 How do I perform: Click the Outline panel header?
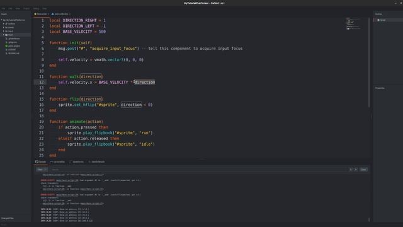pos(378,14)
